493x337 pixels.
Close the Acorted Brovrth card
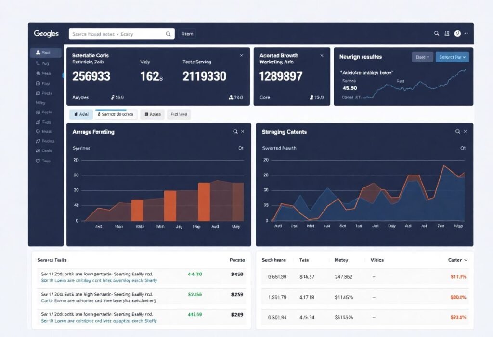pyautogui.click(x=322, y=56)
